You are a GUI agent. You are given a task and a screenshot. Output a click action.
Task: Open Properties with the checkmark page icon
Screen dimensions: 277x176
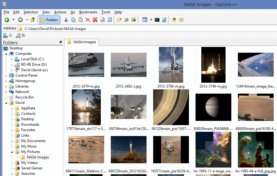tap(102, 20)
